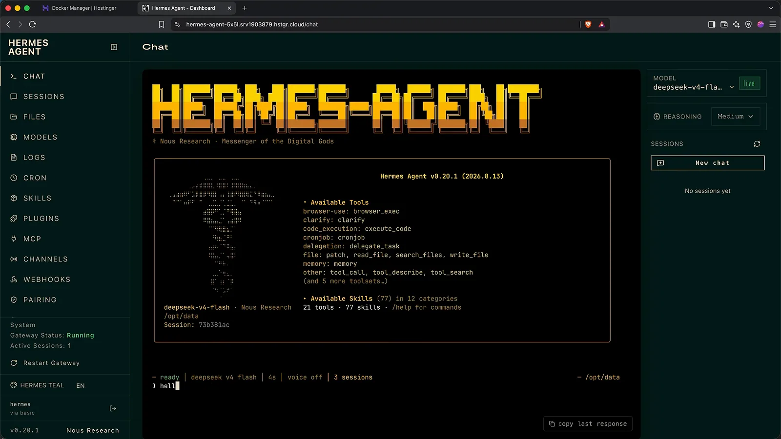781x439 pixels.
Task: Click the Cron clock icon
Action: [14, 178]
